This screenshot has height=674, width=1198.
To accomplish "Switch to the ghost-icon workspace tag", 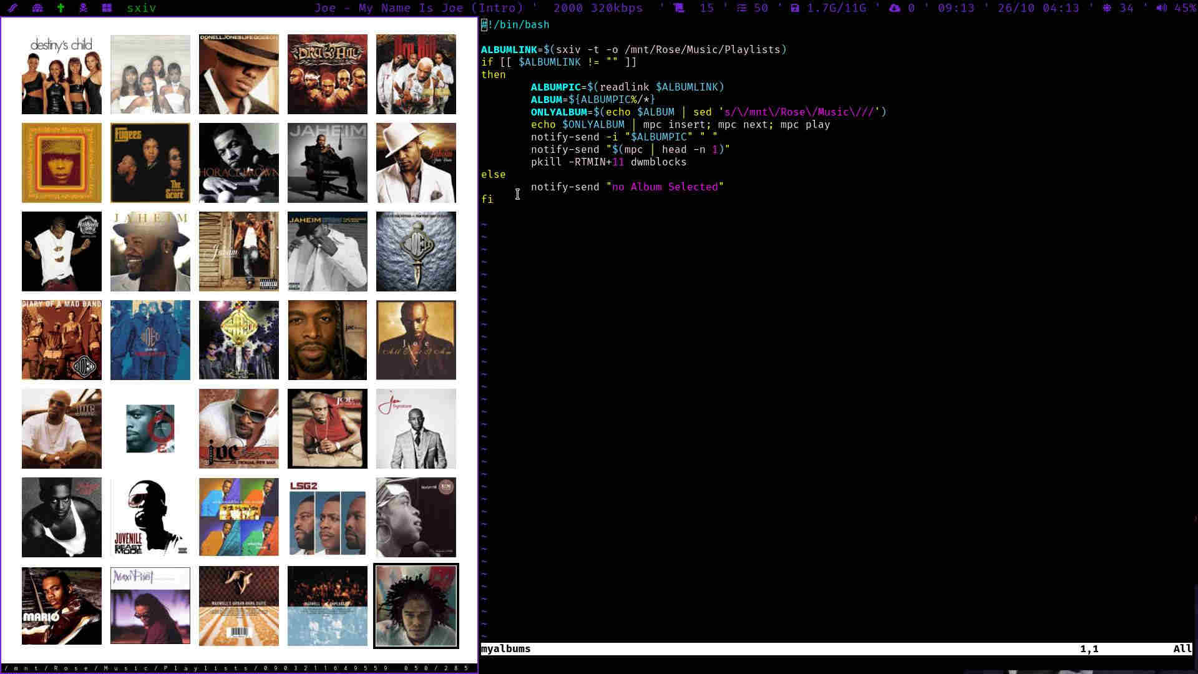I will point(37,8).
